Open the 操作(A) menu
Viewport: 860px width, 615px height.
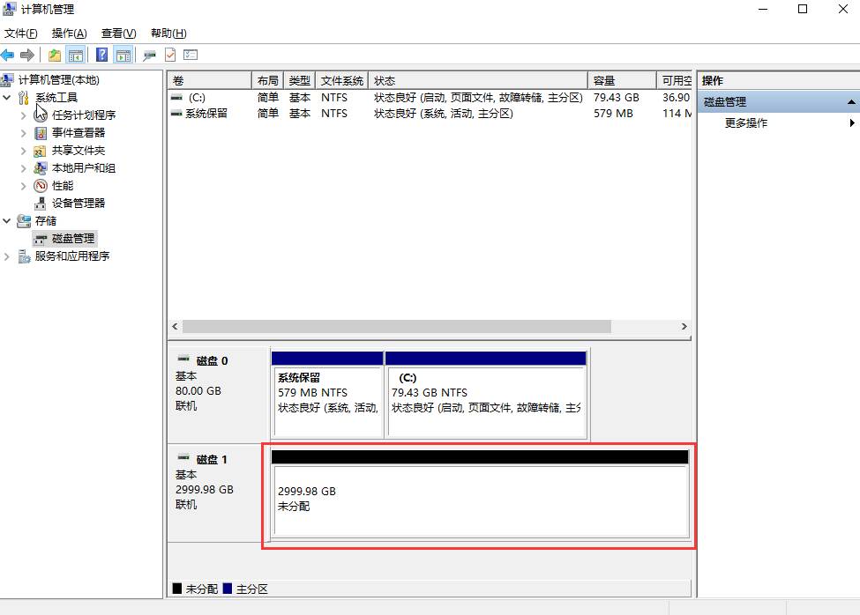[69, 33]
